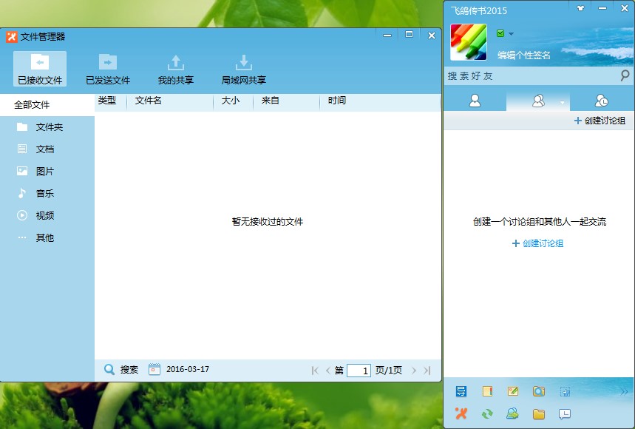Switch to the 我的共享 tab
Screen dimensions: 635x429
click(x=177, y=69)
